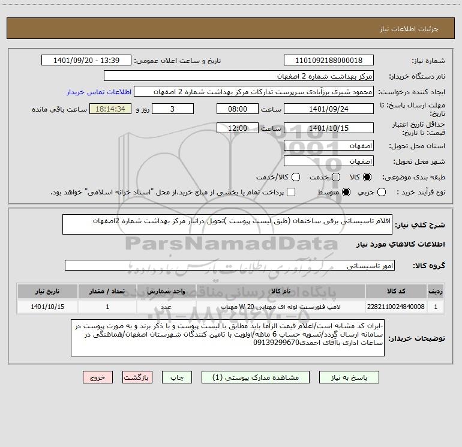Viewport: 462px width, 447px height.
Task: Click the remaining time field 18:14:34
Action: point(110,109)
